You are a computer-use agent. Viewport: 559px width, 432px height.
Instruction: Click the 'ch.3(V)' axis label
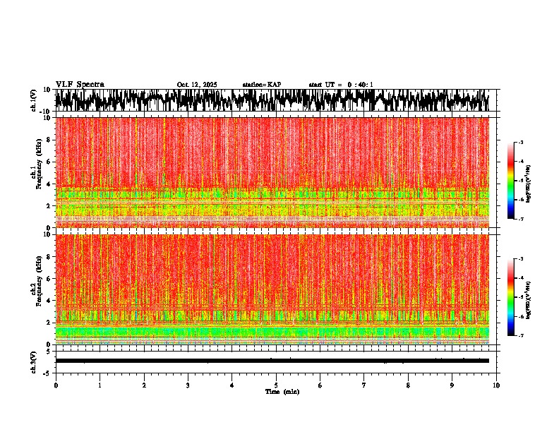(x=34, y=362)
